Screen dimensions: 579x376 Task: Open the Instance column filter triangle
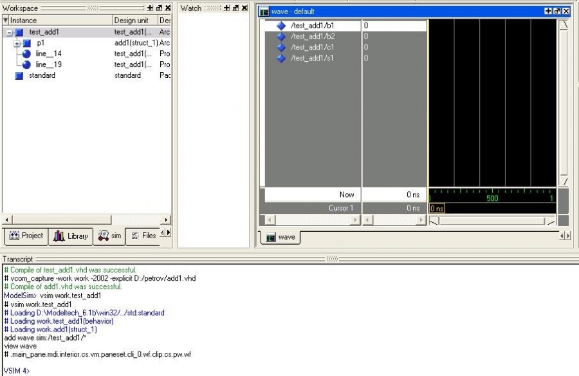[6, 20]
